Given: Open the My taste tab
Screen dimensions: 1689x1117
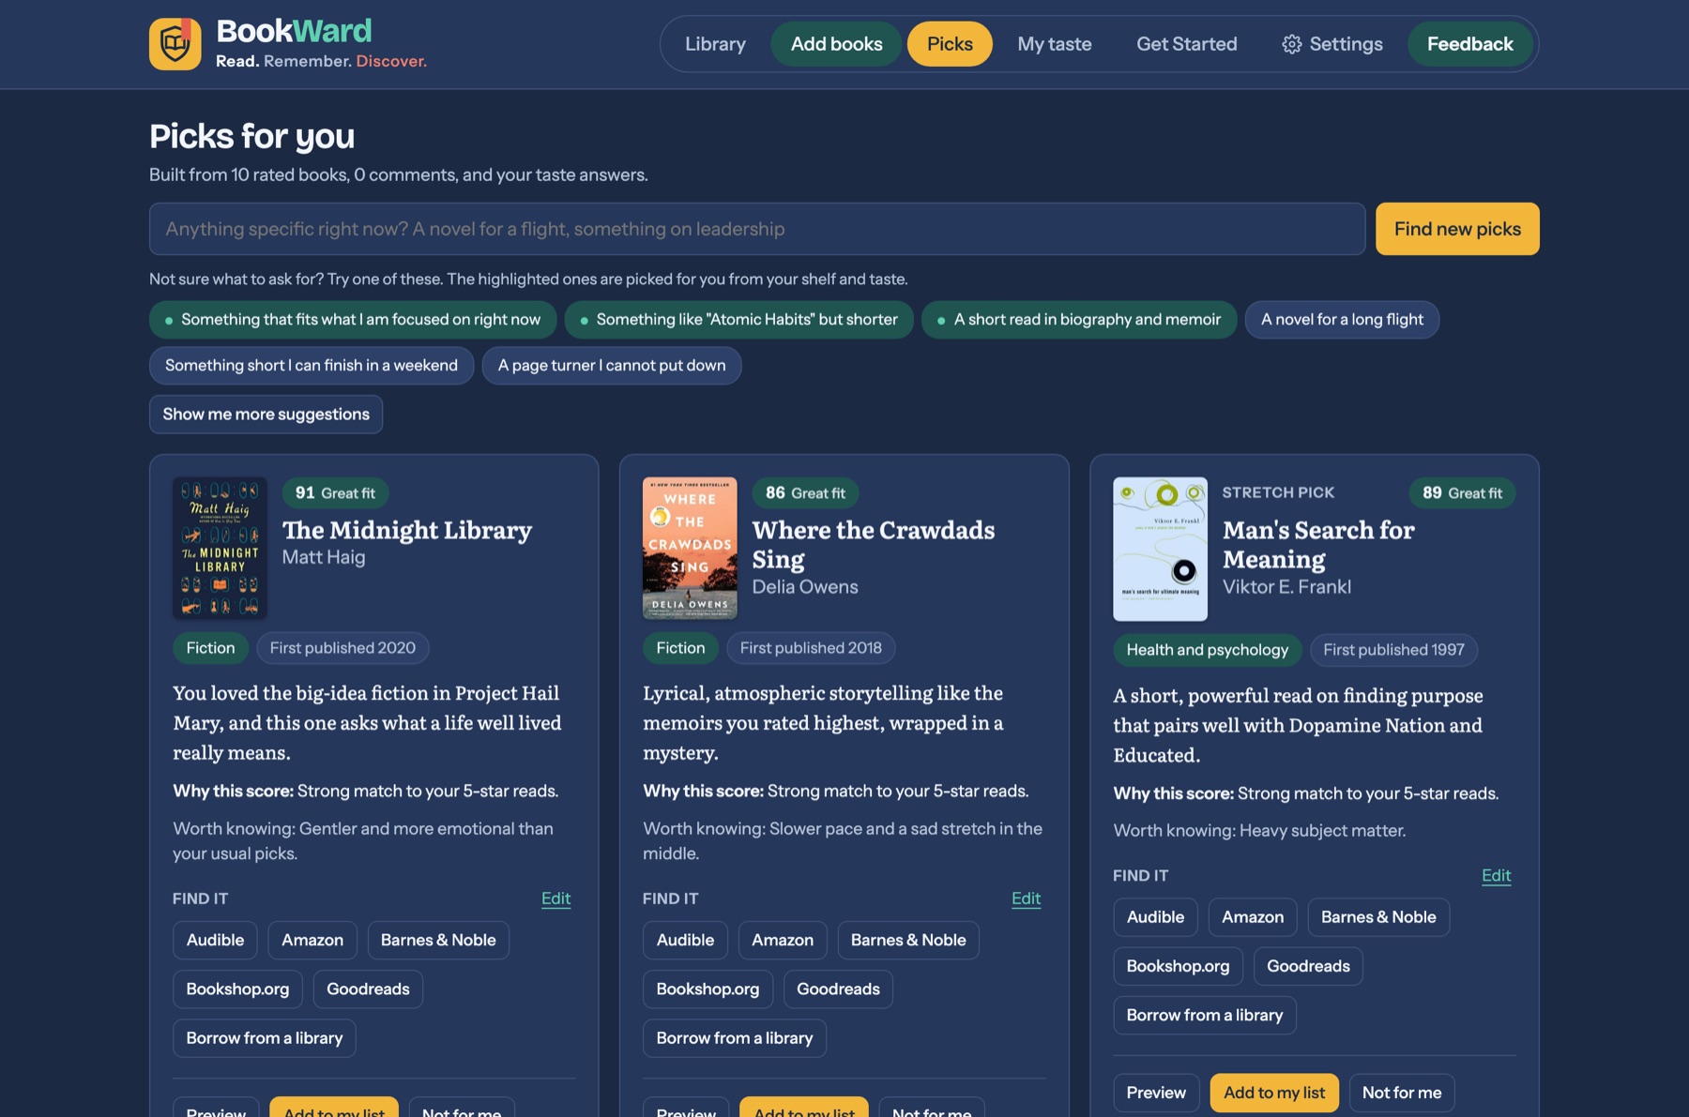Looking at the screenshot, I should pos(1055,44).
